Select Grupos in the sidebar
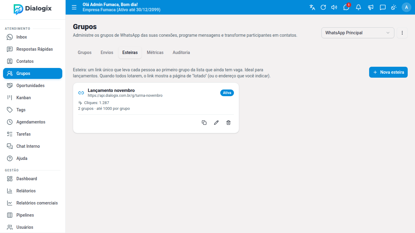Image resolution: width=415 pixels, height=233 pixels. tap(33, 73)
